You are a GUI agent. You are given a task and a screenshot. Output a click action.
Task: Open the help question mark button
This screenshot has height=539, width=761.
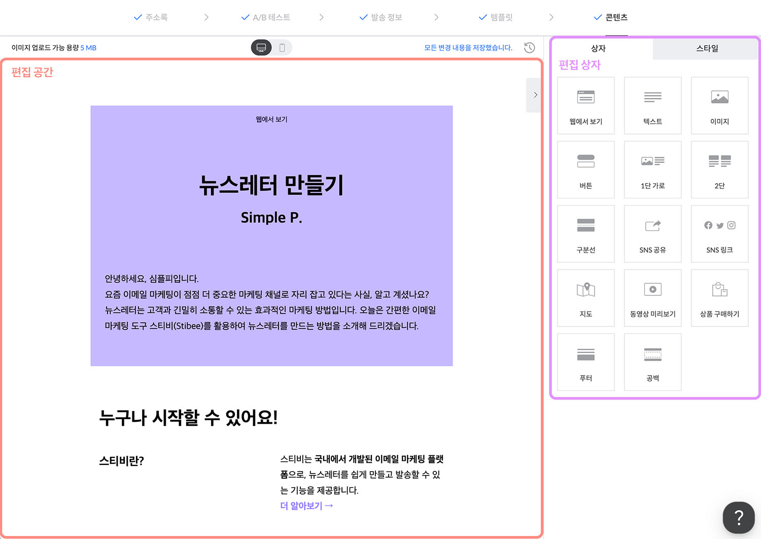coord(739,518)
